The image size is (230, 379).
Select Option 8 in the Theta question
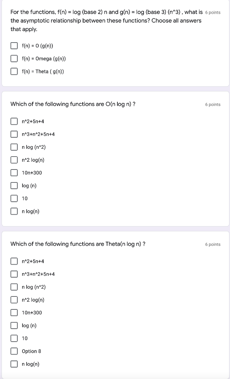[14, 351]
